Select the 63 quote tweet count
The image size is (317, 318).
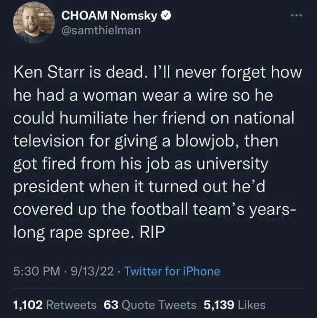pos(111,305)
